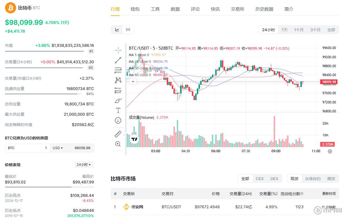Select the crosshair cursor tool

tap(118, 50)
